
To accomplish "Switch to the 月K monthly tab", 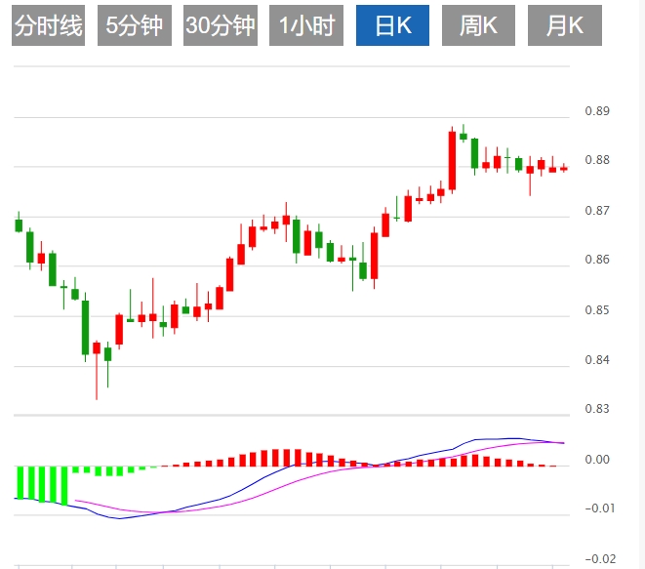I will (565, 25).
